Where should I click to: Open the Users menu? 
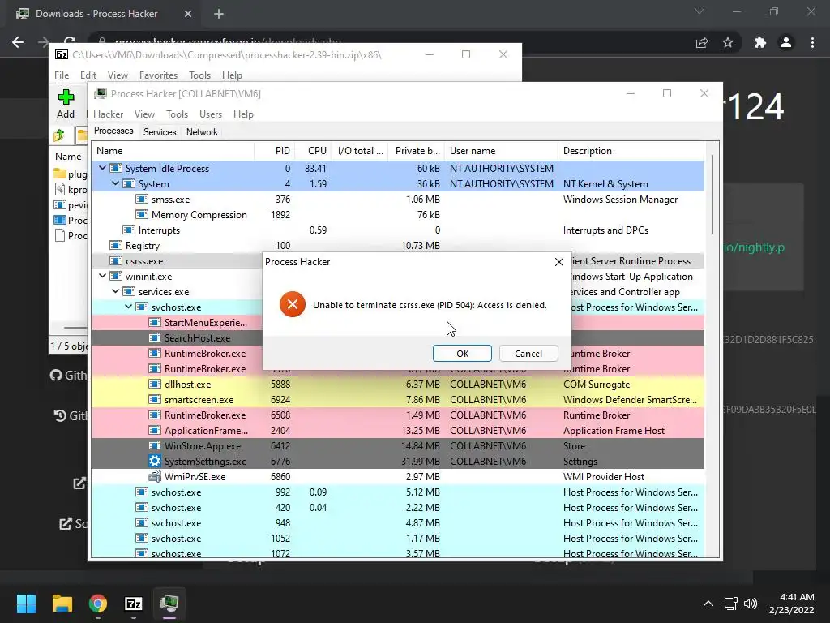[211, 114]
